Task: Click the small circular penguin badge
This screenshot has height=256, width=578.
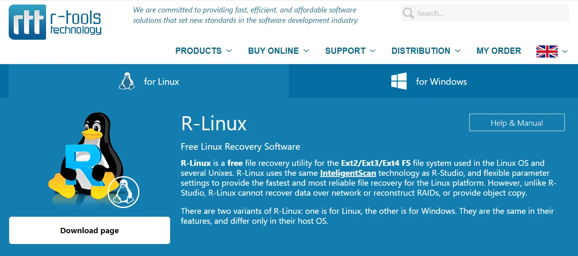Action: [x=123, y=192]
